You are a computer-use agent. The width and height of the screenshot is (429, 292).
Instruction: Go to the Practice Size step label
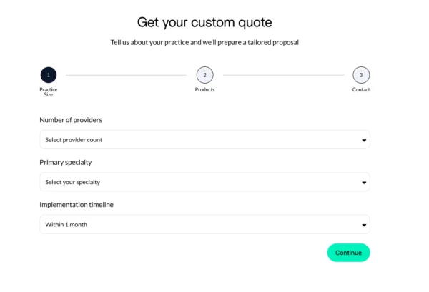click(49, 92)
